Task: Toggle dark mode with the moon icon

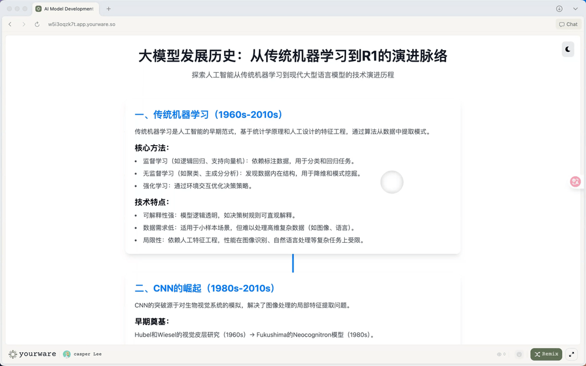Action: click(x=568, y=49)
